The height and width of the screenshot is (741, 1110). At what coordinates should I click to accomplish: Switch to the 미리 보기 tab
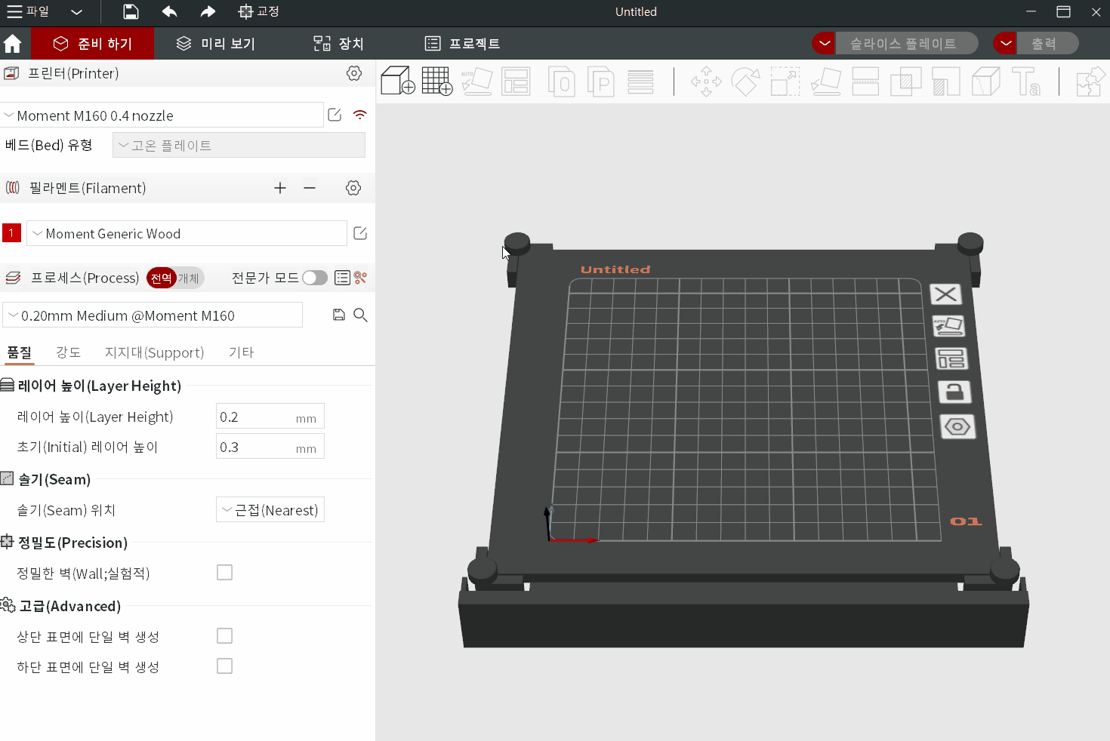215,44
